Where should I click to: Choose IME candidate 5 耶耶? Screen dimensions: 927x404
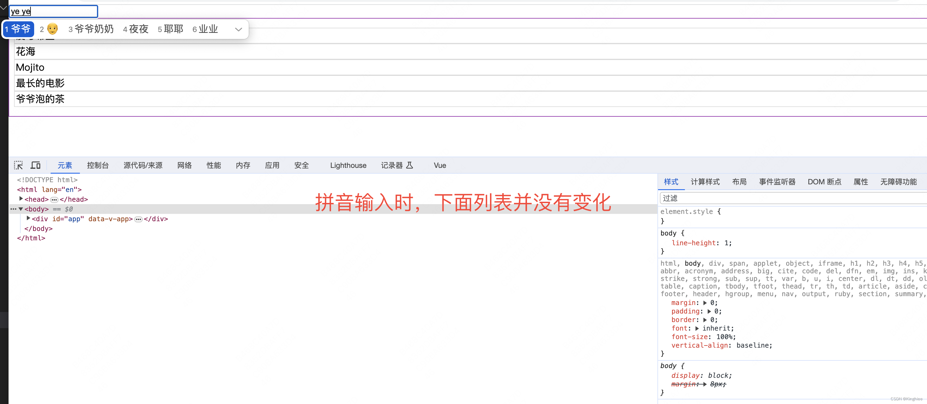[170, 29]
